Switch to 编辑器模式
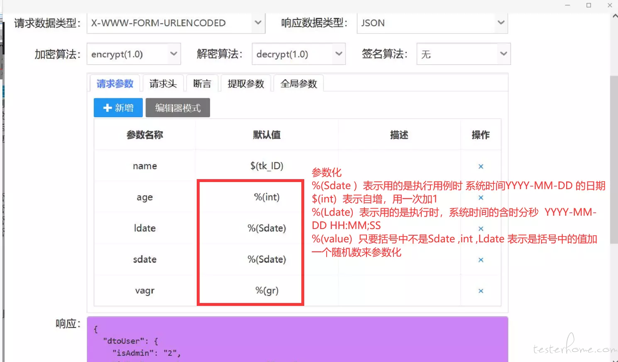Image resolution: width=618 pixels, height=362 pixels. pyautogui.click(x=178, y=108)
